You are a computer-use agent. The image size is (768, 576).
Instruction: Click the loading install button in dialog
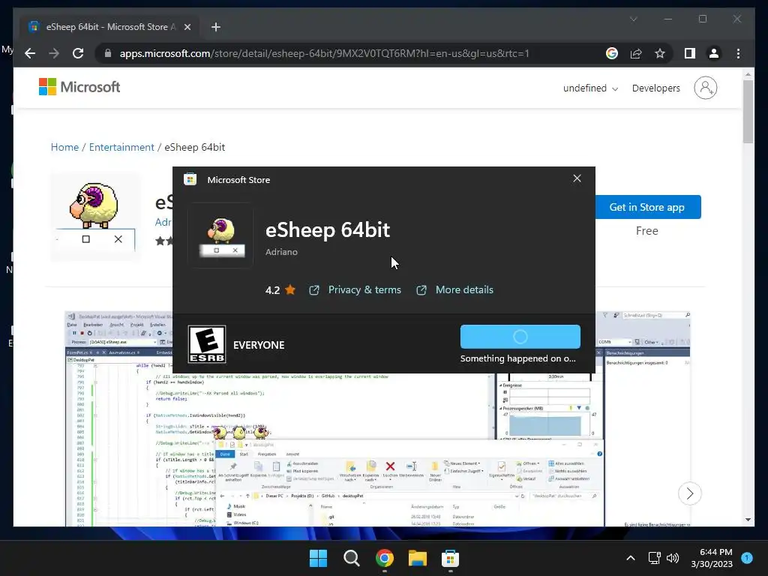tap(520, 337)
